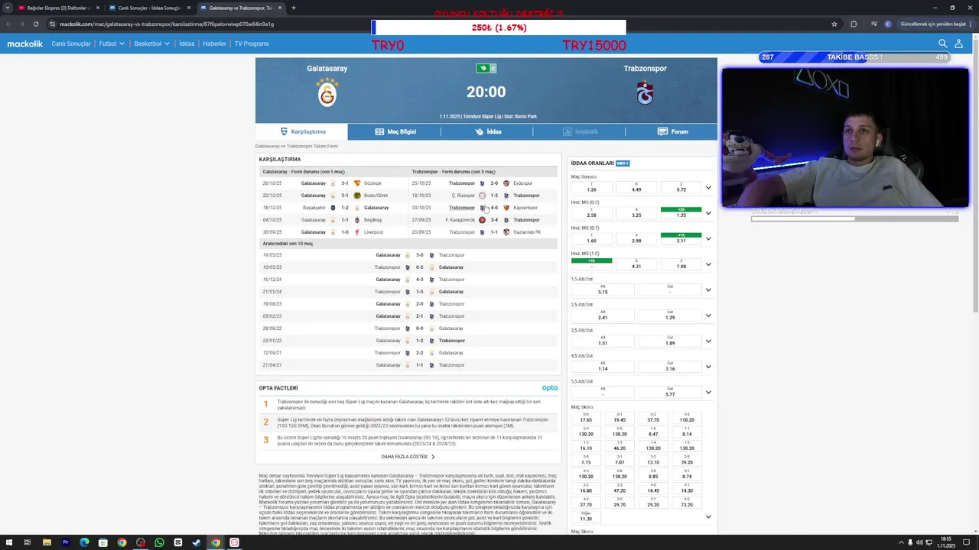Switch to İddaa match tab
This screenshot has height=550, width=979.
coord(488,131)
